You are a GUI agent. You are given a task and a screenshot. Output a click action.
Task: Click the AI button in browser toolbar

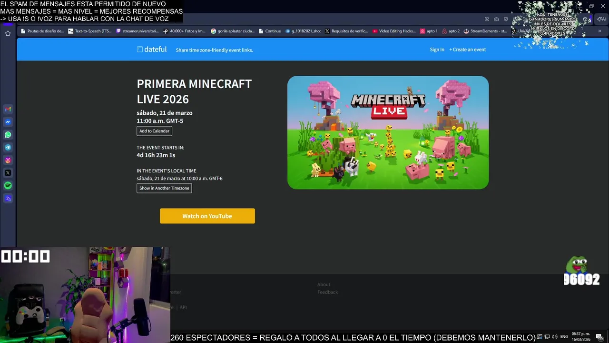pyautogui.click(x=601, y=19)
